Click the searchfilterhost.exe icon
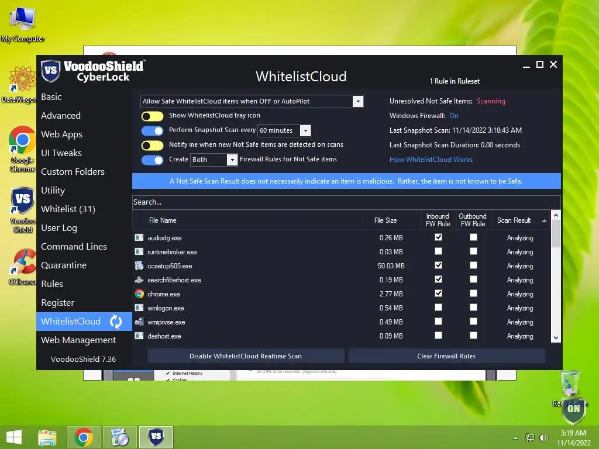This screenshot has width=599, height=449. (139, 280)
